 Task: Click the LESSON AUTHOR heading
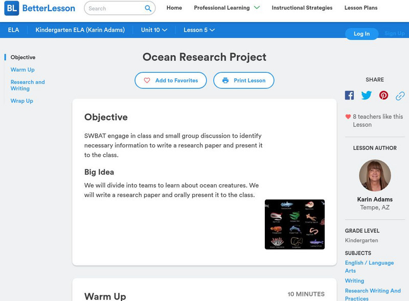tap(375, 148)
